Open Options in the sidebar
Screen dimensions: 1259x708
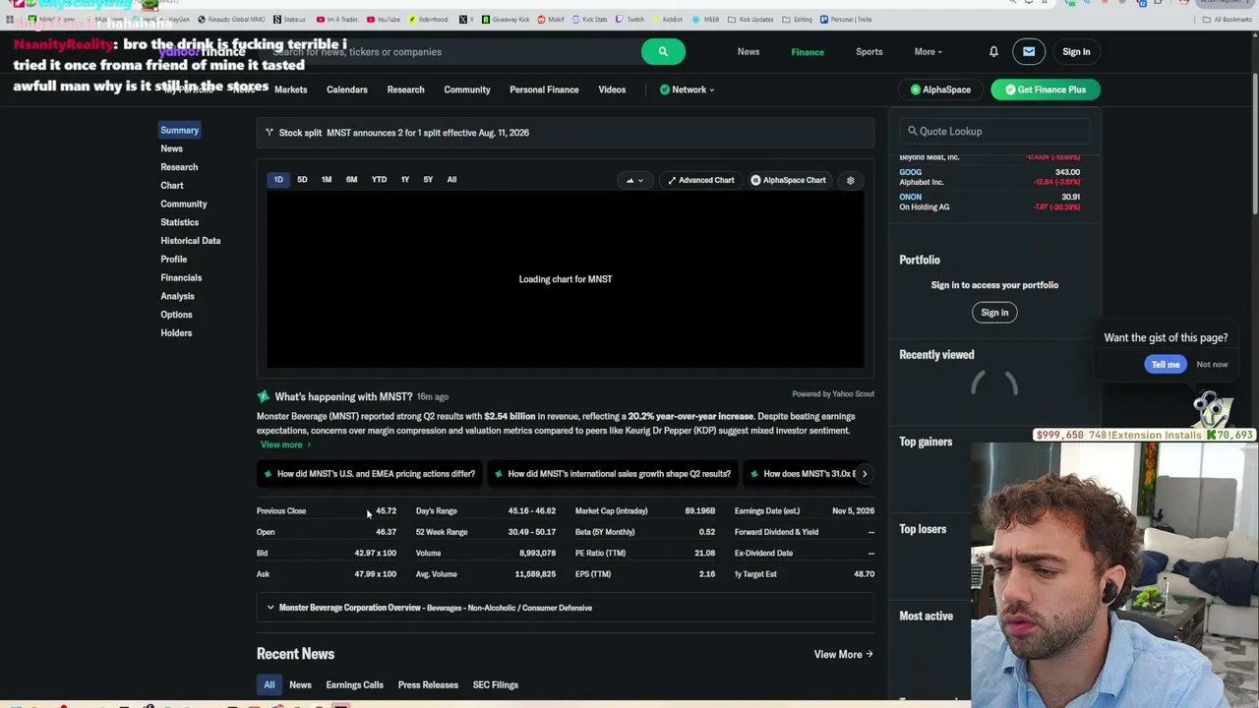tap(177, 315)
